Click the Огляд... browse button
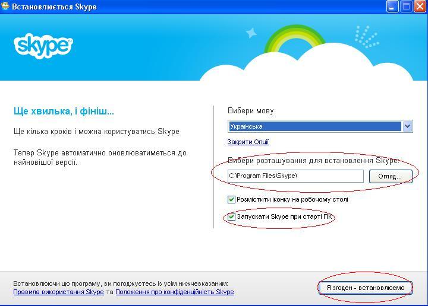 (391, 176)
